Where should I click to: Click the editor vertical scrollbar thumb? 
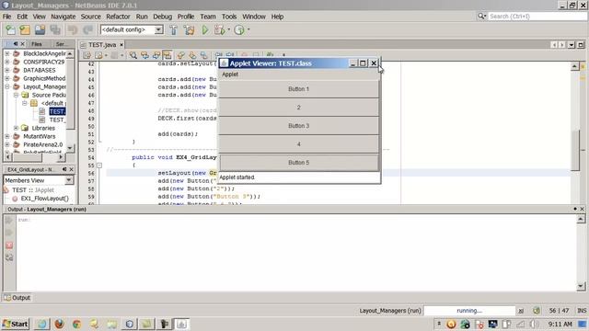[x=574, y=150]
